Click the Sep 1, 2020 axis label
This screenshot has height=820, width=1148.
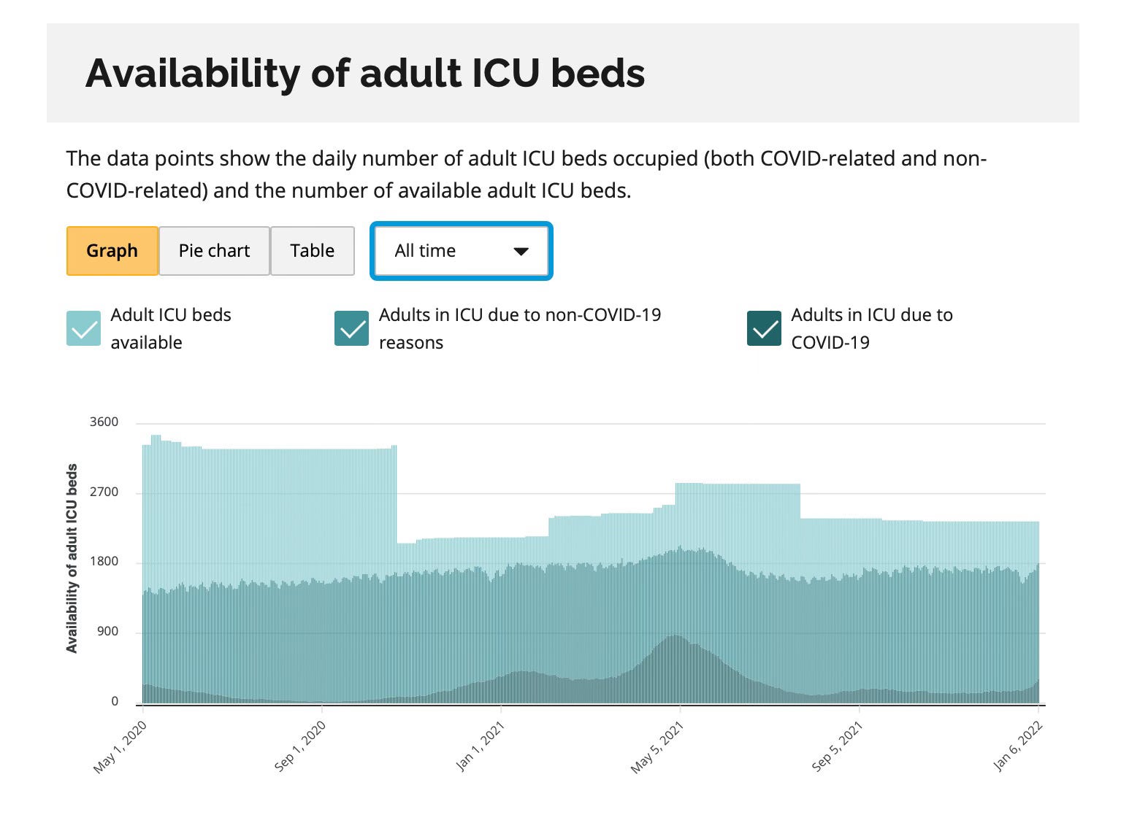click(x=300, y=746)
